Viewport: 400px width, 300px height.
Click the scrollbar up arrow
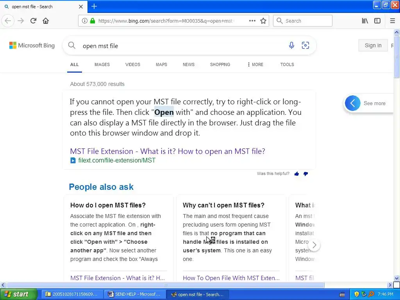click(396, 32)
